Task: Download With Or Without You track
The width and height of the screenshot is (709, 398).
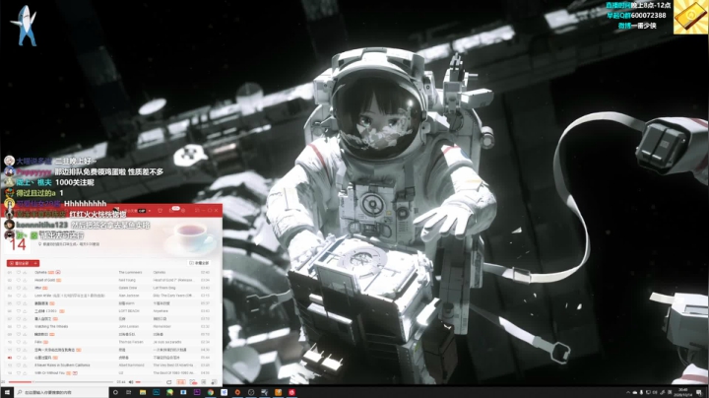Action: click(25, 372)
